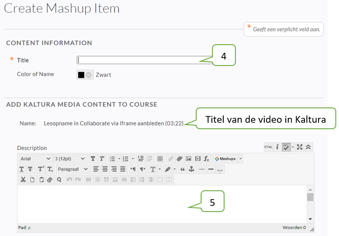This screenshot has width=339, height=236.
Task: Click the editor scrollbar down arrow
Action: pos(310,219)
